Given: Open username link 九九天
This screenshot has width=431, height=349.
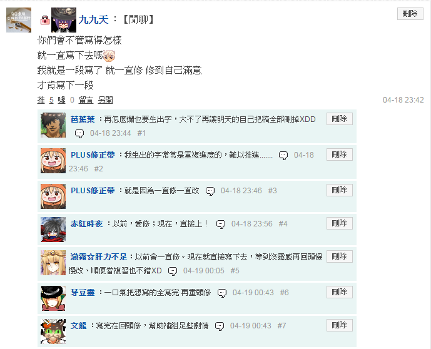Looking at the screenshot, I should (x=93, y=19).
